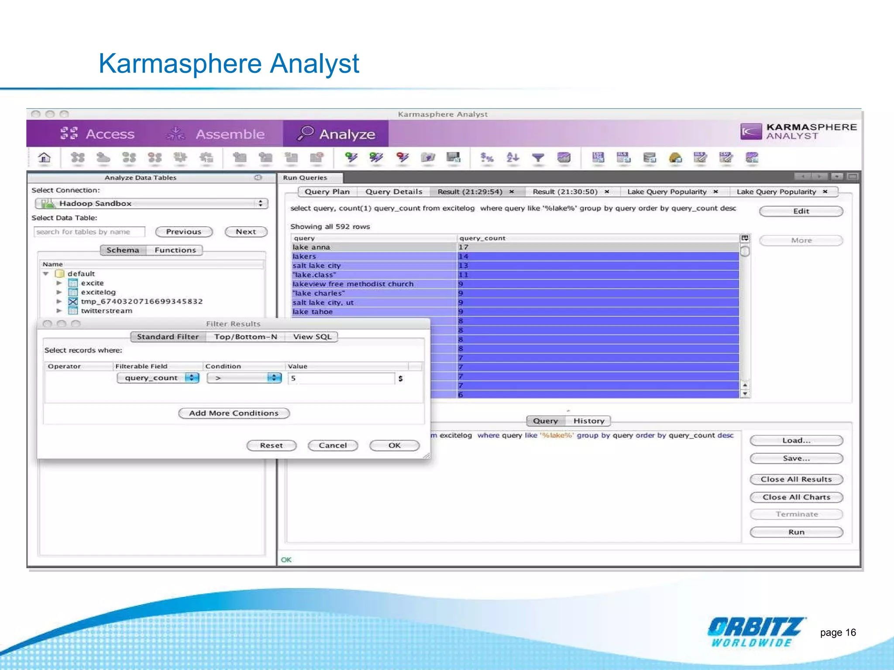
Task: Toggle to the Schema view
Action: [123, 250]
